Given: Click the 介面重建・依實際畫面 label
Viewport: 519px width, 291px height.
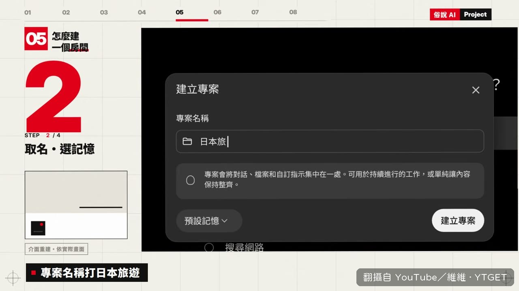Looking at the screenshot, I should (x=56, y=249).
